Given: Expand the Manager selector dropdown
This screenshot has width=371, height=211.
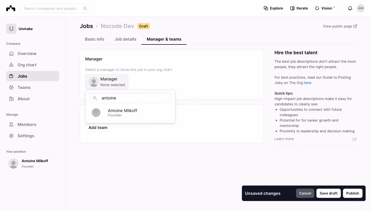Looking at the screenshot, I should tap(107, 82).
